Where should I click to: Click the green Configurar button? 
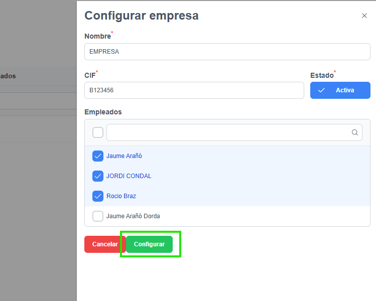(149, 244)
